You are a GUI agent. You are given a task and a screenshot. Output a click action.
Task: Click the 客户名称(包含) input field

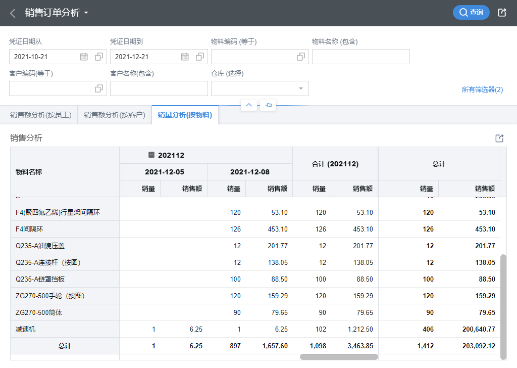tap(159, 88)
